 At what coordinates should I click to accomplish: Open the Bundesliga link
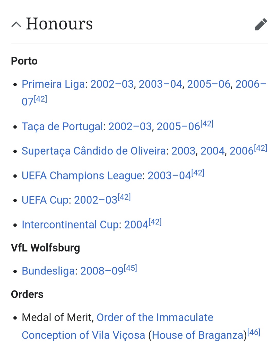(x=48, y=271)
